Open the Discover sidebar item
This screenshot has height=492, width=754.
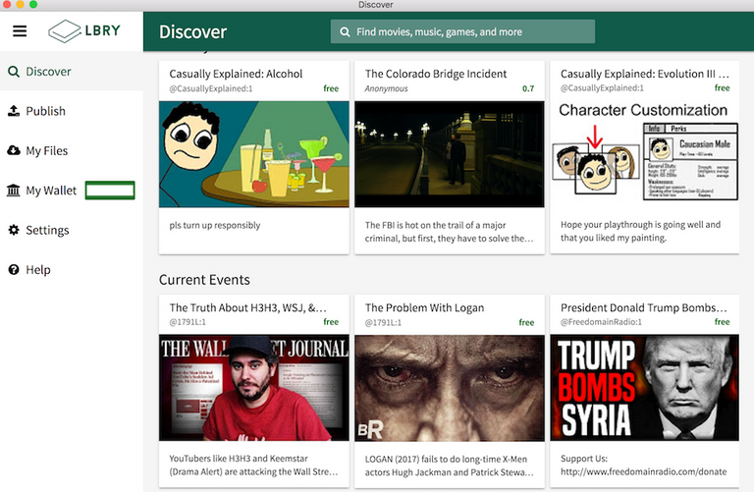coord(72,72)
